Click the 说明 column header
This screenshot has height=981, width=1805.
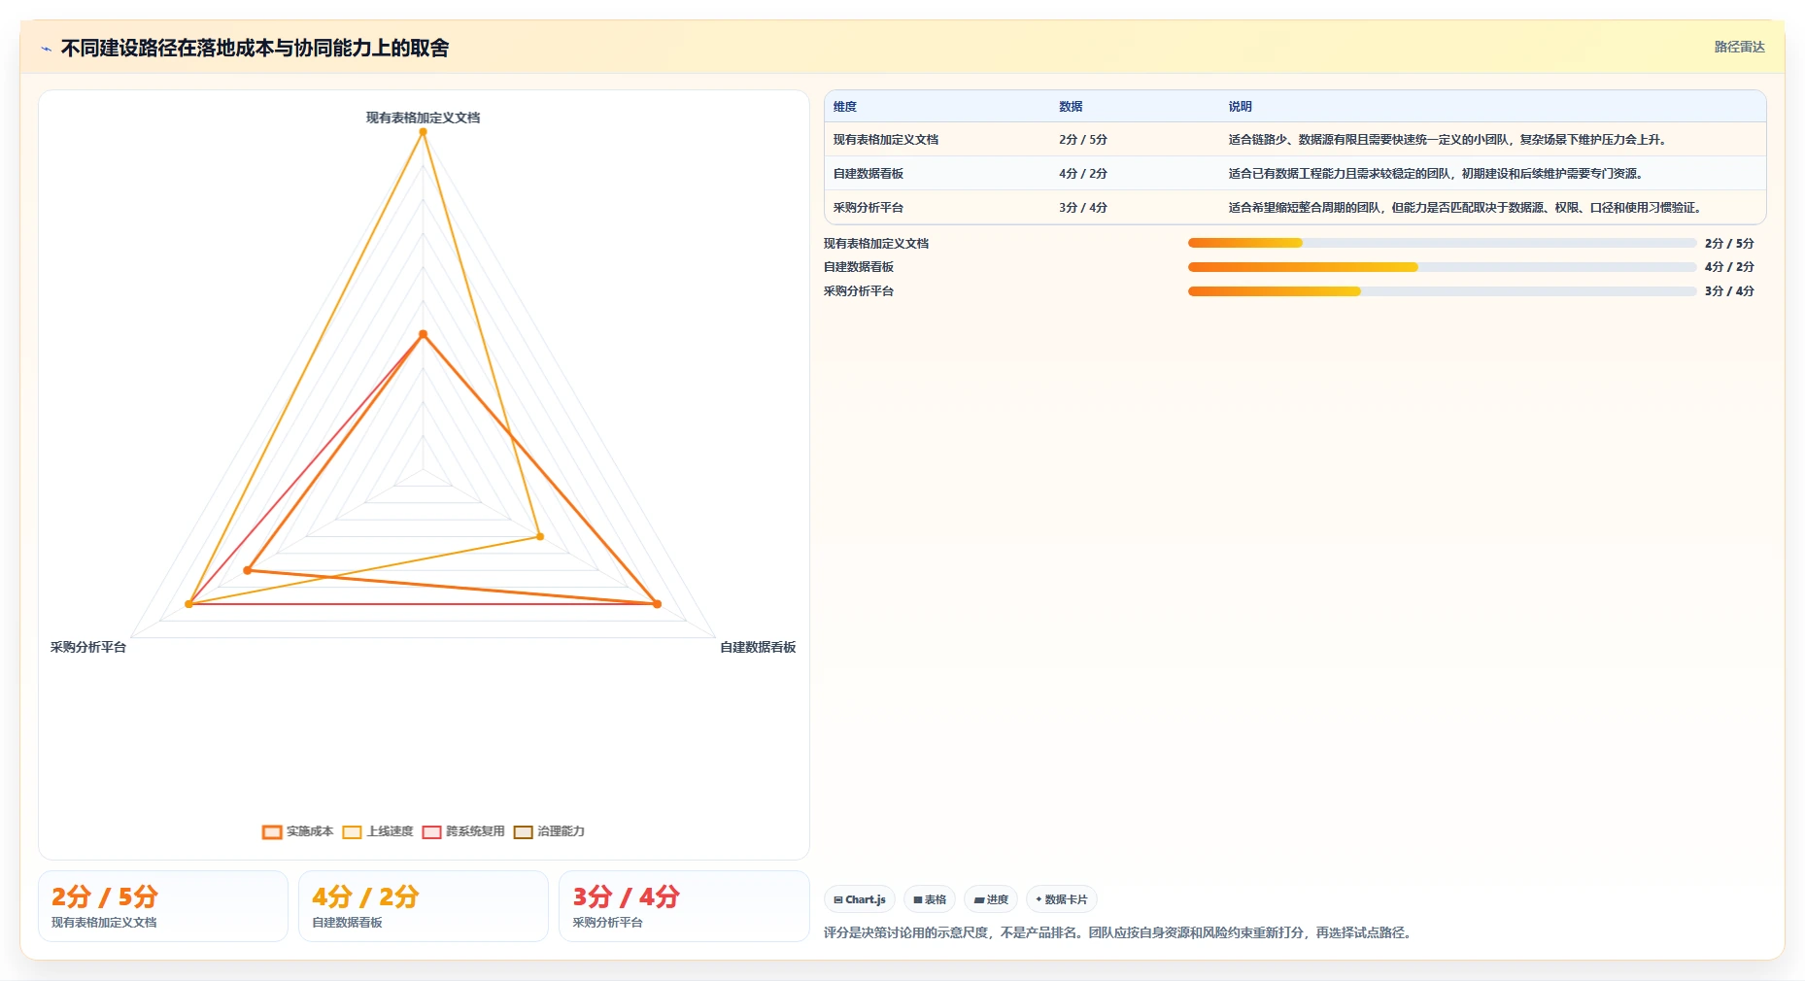pos(1240,107)
